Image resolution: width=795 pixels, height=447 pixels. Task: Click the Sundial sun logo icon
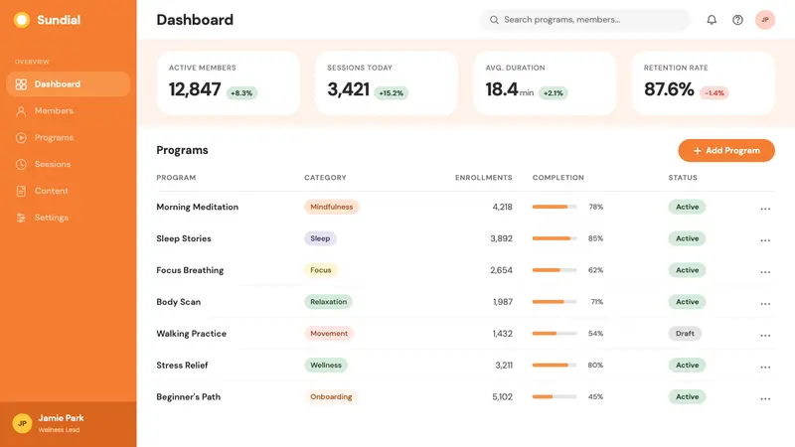point(21,20)
